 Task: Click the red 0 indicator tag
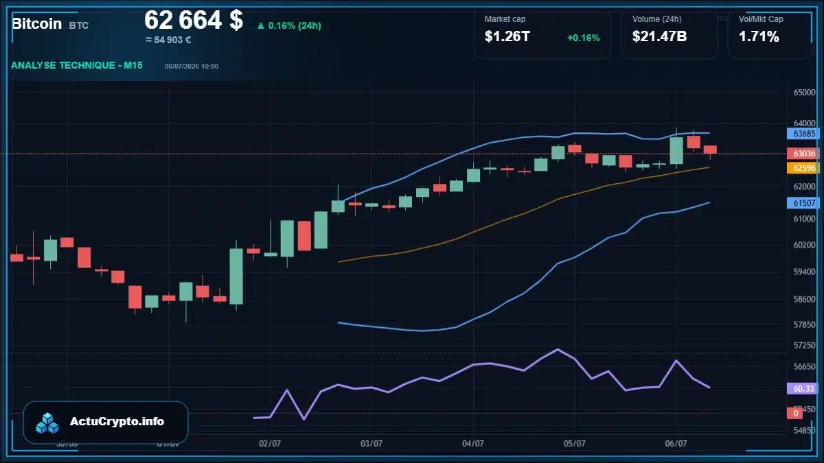pyautogui.click(x=795, y=413)
